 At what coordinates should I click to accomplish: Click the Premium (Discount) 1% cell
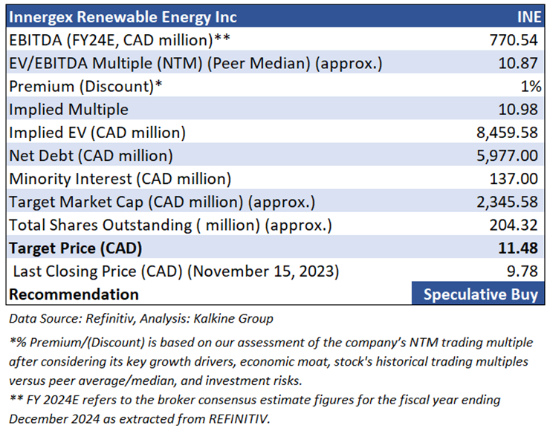click(x=530, y=86)
